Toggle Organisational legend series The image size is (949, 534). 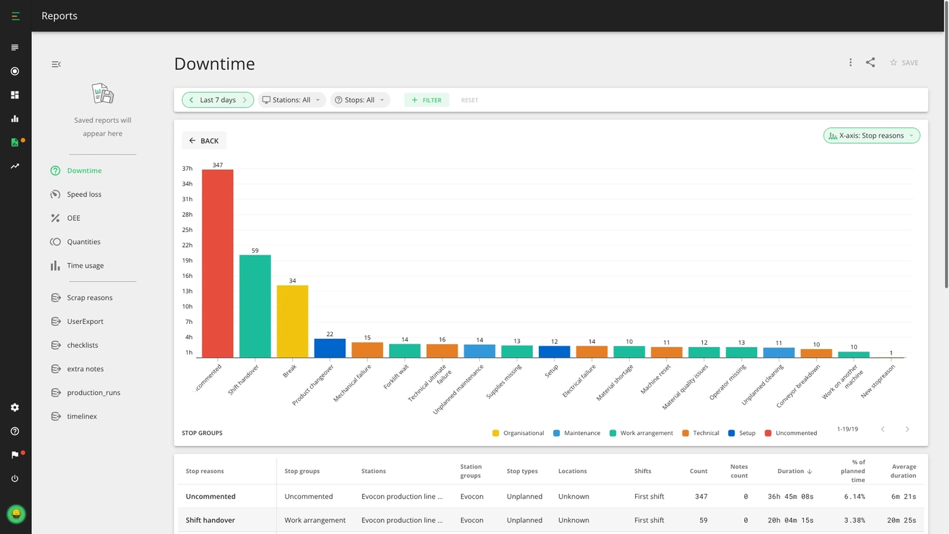[518, 433]
